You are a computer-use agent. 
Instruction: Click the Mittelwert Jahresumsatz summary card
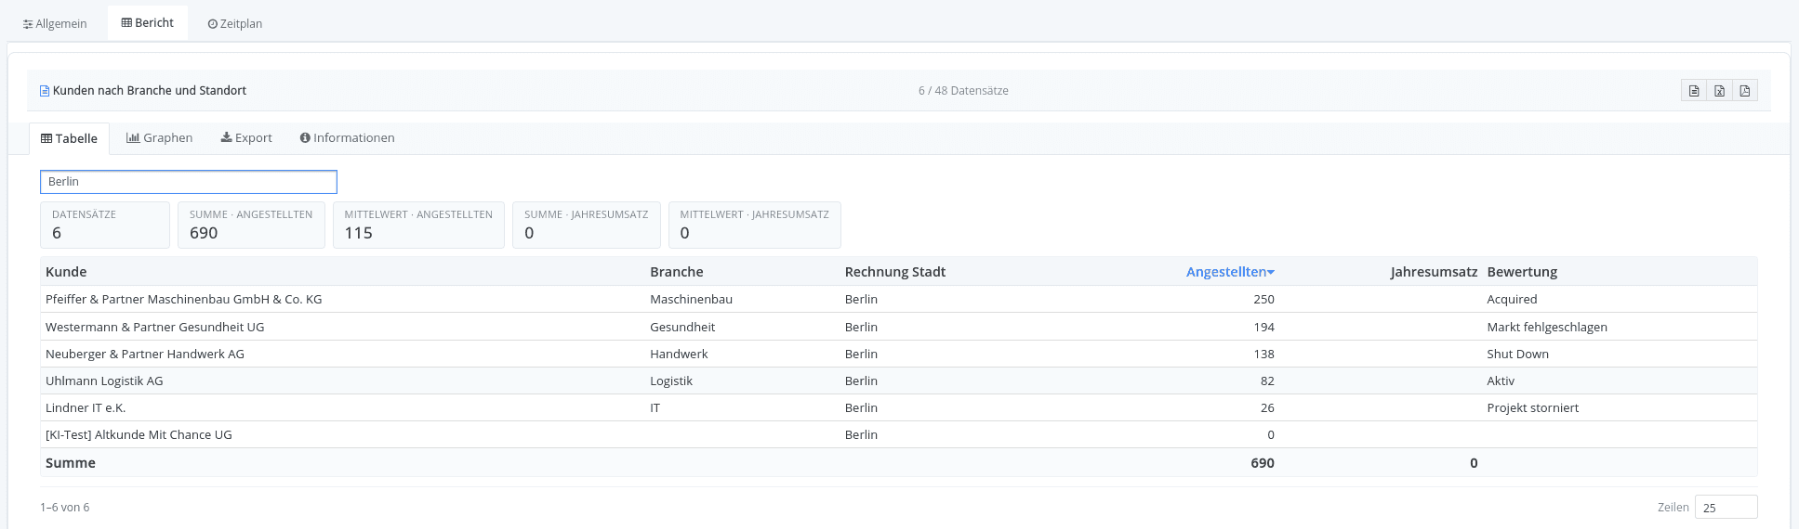(x=755, y=225)
